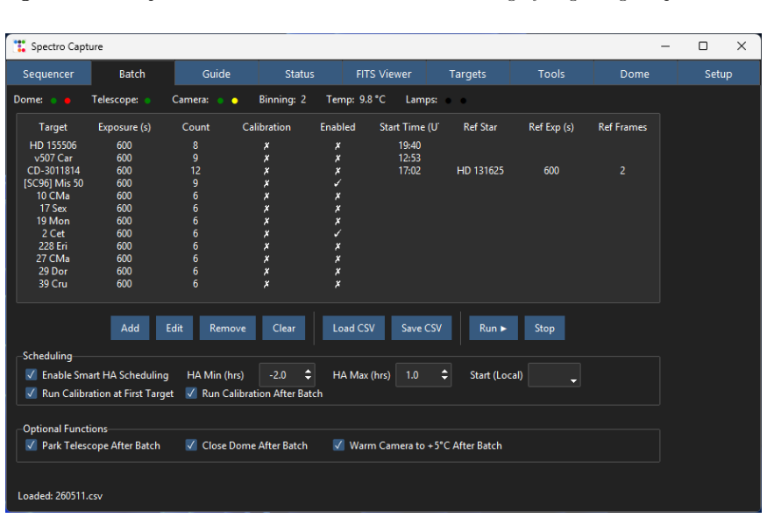Select the 2 Cet target row

338,234
